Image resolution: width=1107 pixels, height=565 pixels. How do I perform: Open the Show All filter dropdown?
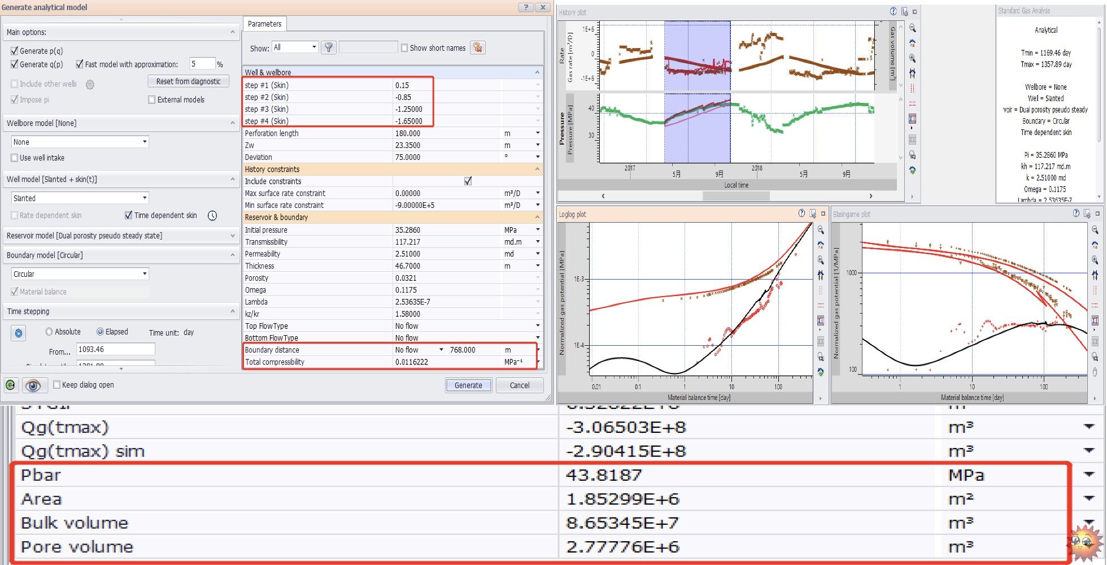[294, 47]
